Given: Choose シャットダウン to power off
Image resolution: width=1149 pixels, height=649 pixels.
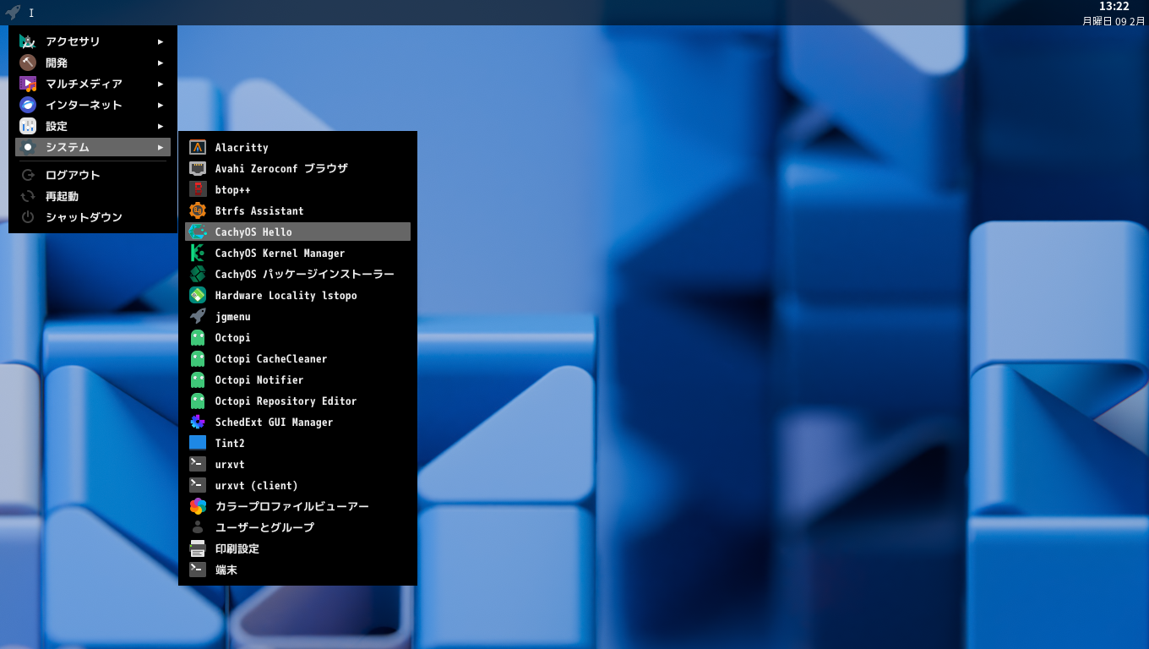Looking at the screenshot, I should click(93, 217).
